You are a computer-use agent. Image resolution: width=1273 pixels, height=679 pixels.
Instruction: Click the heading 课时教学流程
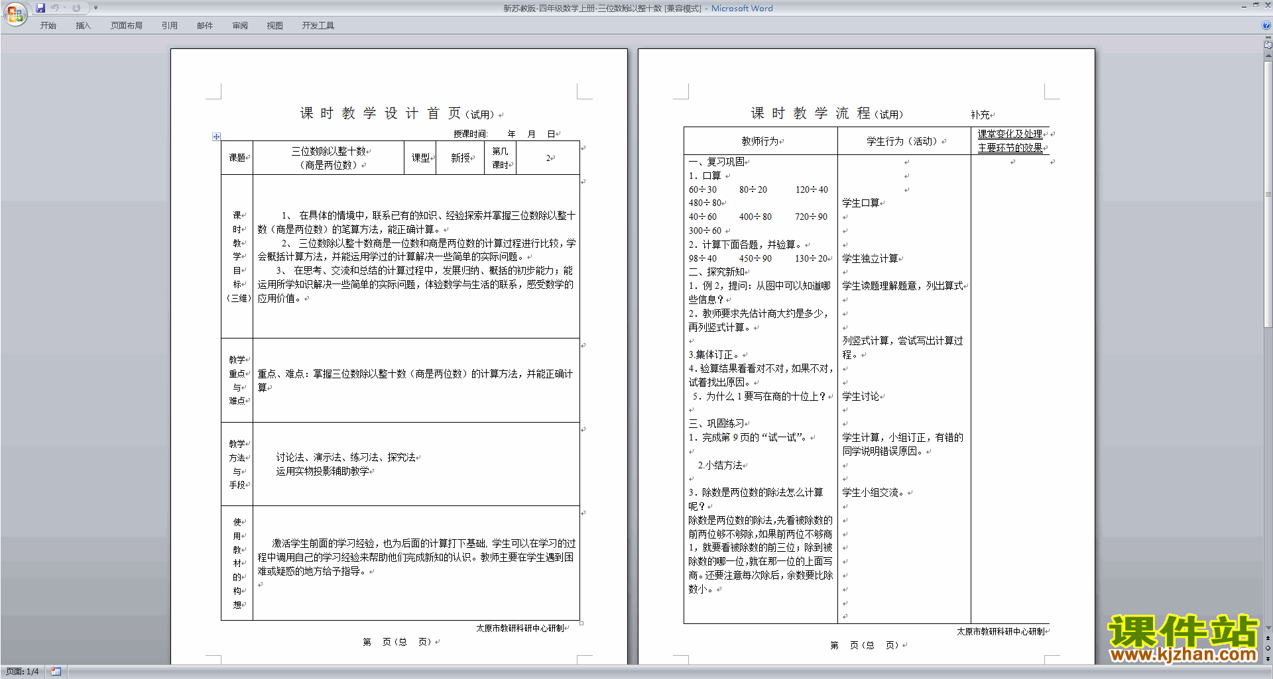click(x=811, y=113)
